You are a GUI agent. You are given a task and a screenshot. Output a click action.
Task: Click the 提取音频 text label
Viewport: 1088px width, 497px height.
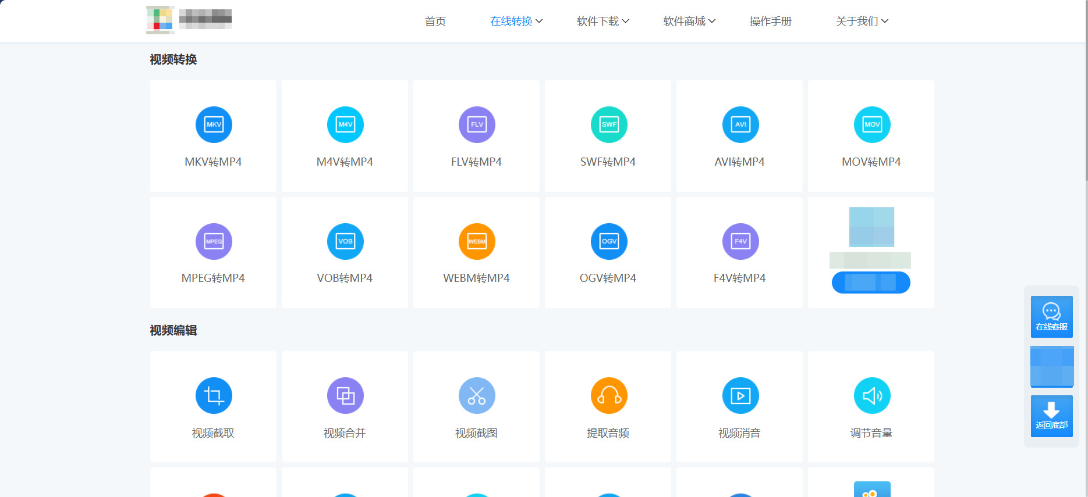(x=608, y=433)
